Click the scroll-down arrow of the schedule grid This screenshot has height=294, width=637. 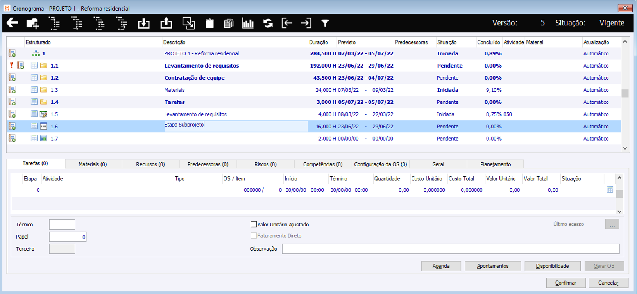pos(625,148)
